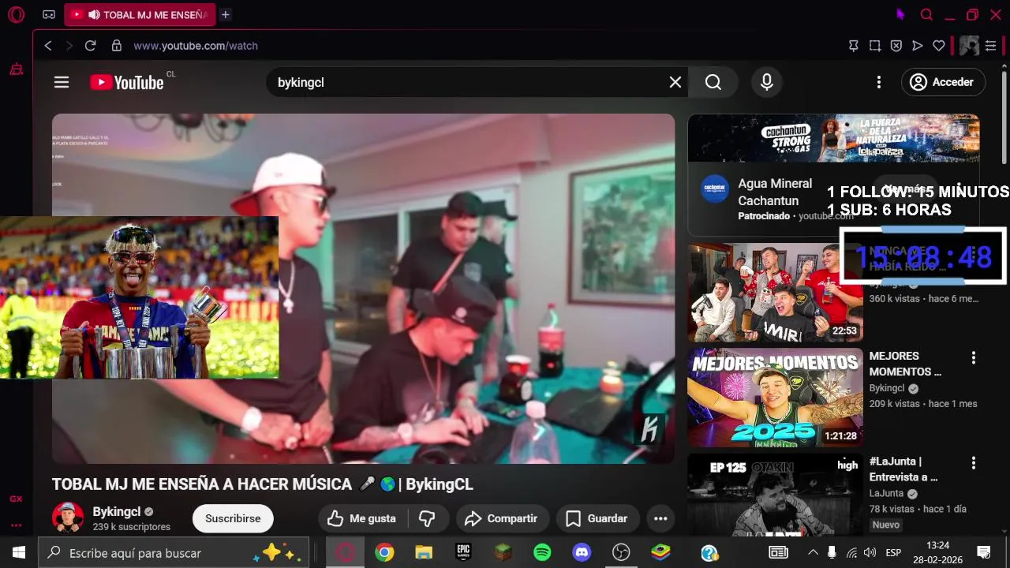Open Google Chrome from the taskbar
This screenshot has width=1010, height=568.
384,553
